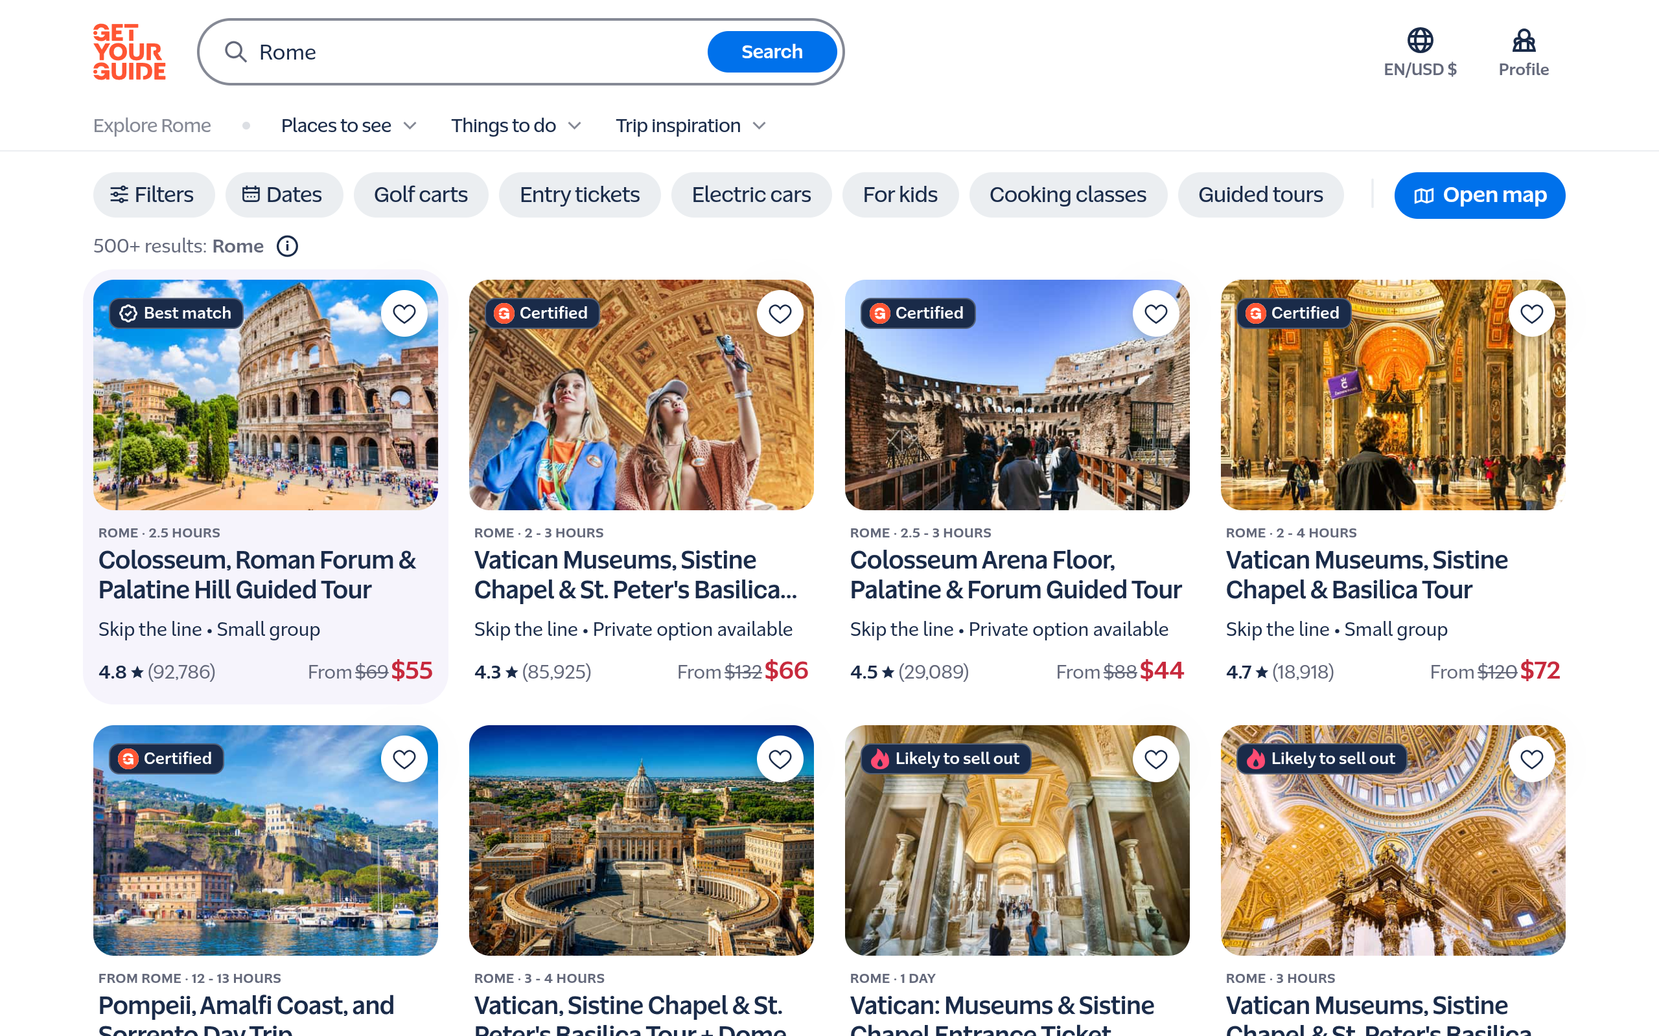Open Vatican Museums, Sistine Chapel & Basilica Tour title
The width and height of the screenshot is (1659, 1036).
pos(1366,574)
